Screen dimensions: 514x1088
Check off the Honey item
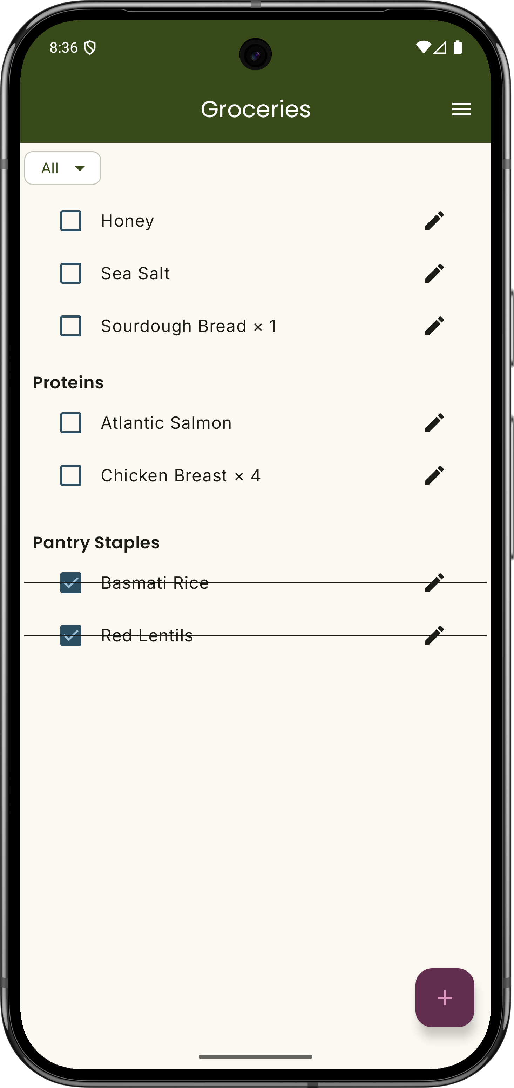70,220
